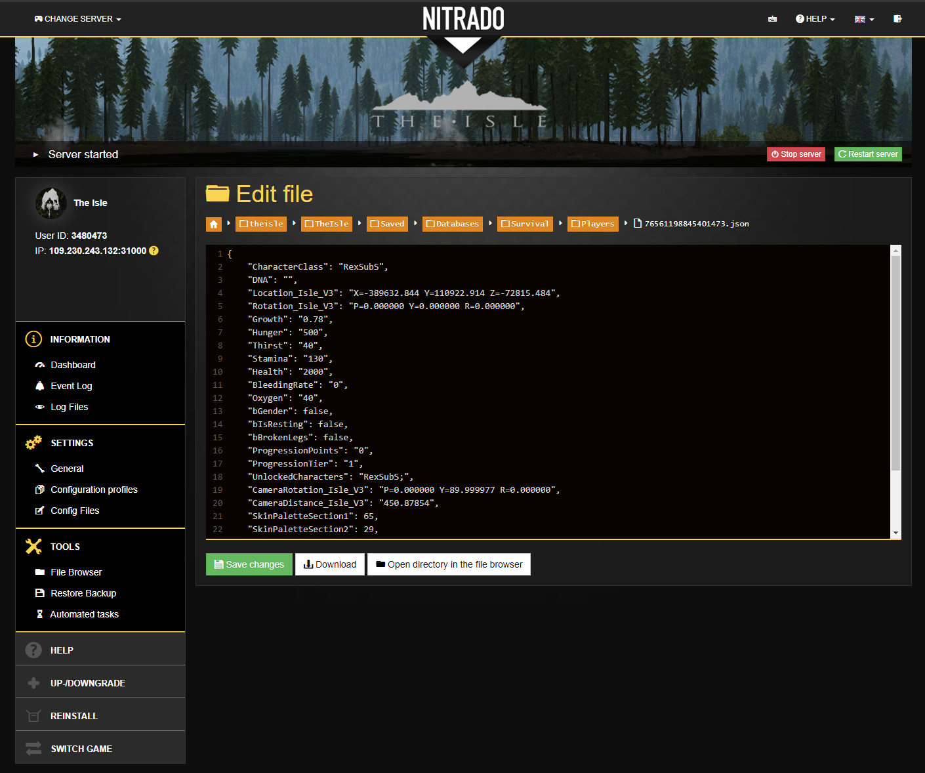This screenshot has height=773, width=925.
Task: Open the HELP section
Action: [100, 650]
